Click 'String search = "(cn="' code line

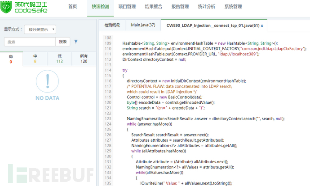166,108
